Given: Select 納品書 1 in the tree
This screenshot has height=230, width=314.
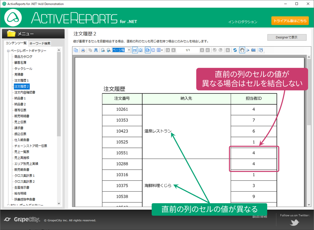Looking at the screenshot, I should click(x=20, y=98).
